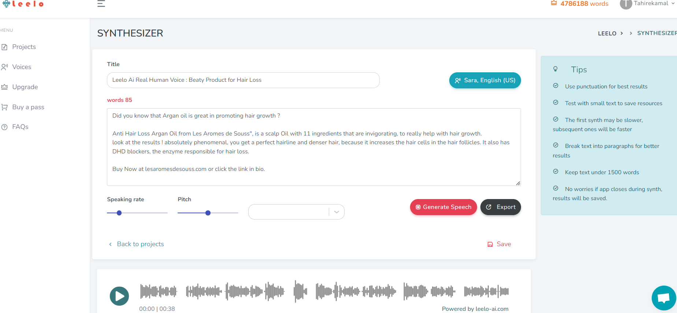Expand the Tahirekamal account dropdown arrow

tap(673, 3)
